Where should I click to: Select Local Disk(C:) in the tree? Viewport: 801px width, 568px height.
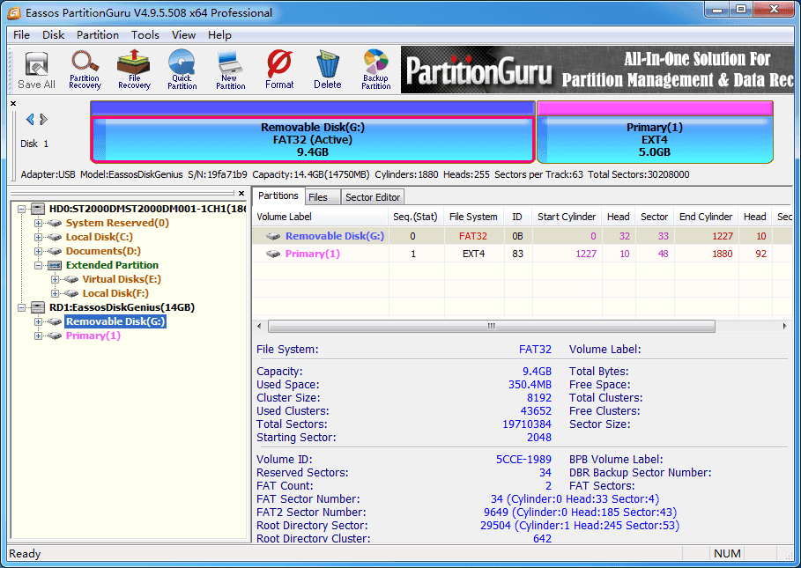coord(99,237)
